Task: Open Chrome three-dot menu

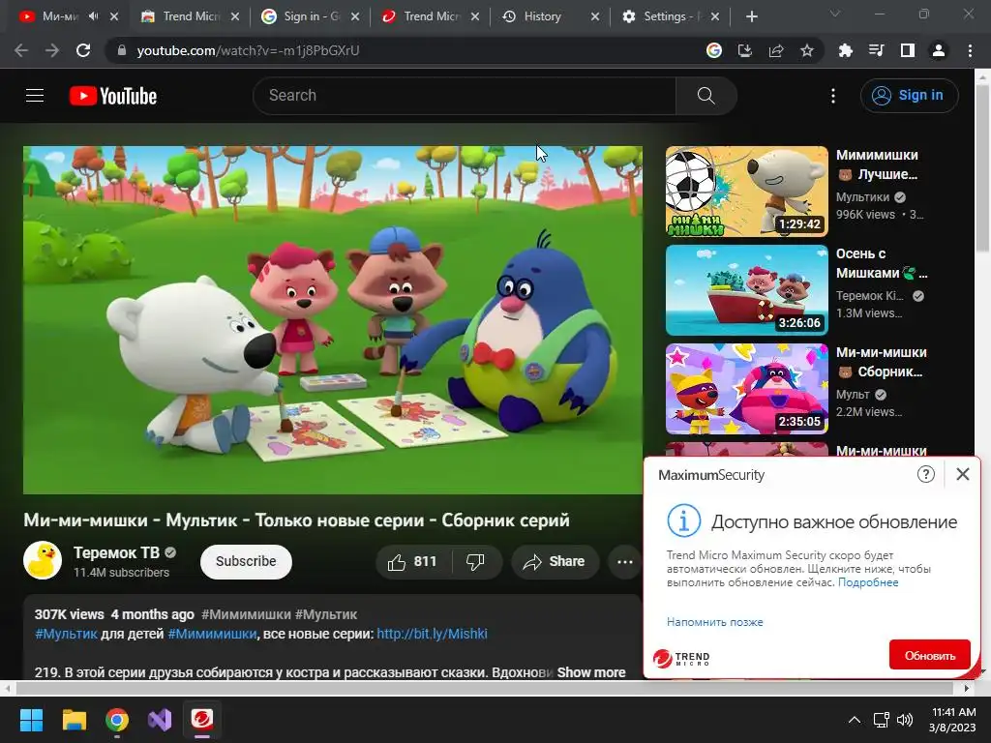Action: click(970, 50)
